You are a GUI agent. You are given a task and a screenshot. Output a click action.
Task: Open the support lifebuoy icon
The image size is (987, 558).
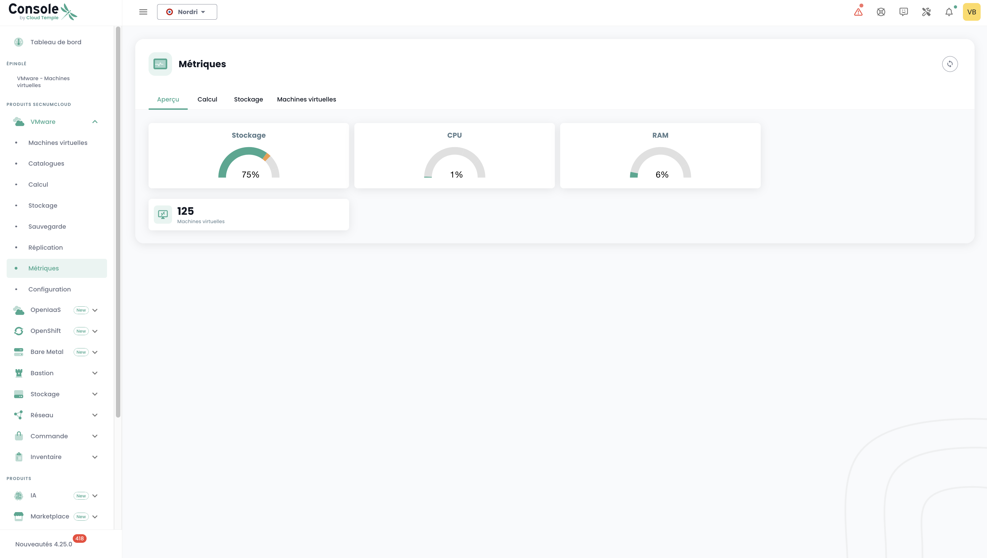pyautogui.click(x=881, y=12)
